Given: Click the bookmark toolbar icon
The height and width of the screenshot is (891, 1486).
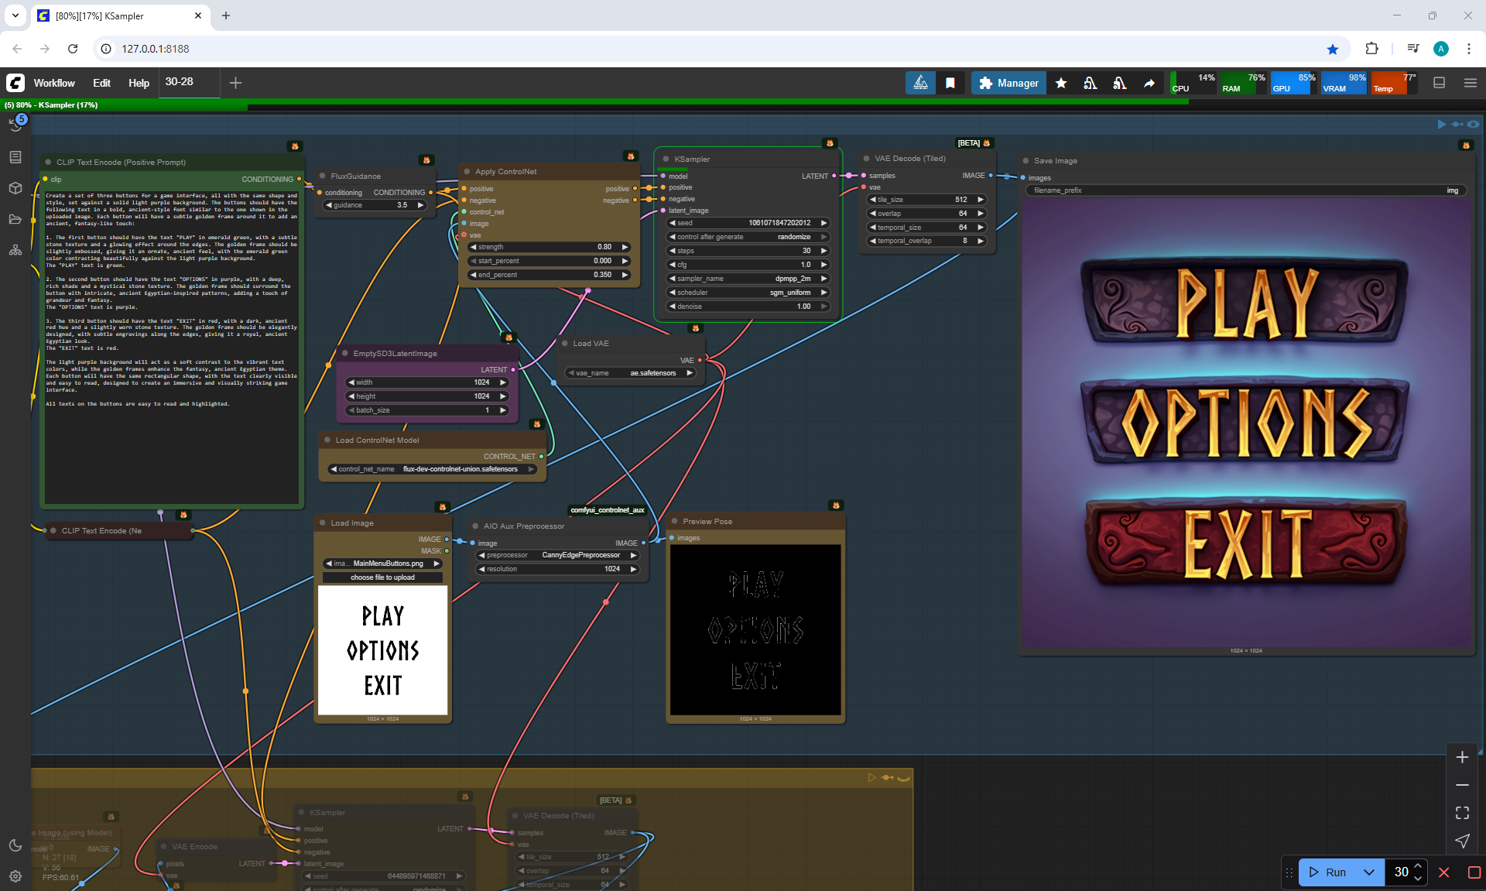Looking at the screenshot, I should click(950, 83).
